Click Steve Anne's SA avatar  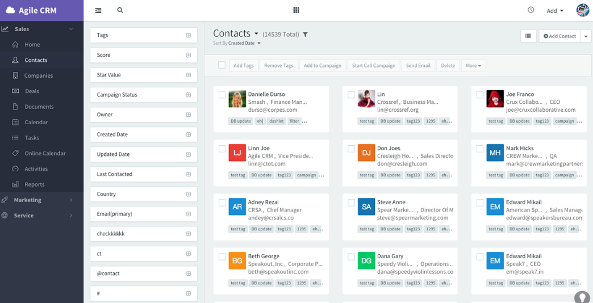click(366, 207)
